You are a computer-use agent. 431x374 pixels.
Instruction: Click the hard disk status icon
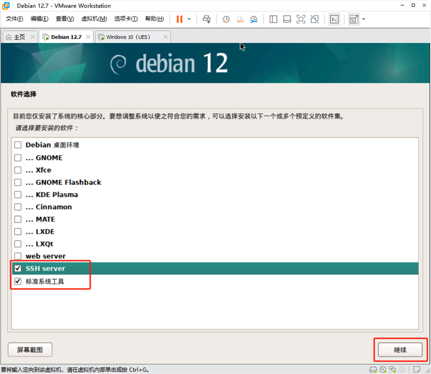point(373,370)
